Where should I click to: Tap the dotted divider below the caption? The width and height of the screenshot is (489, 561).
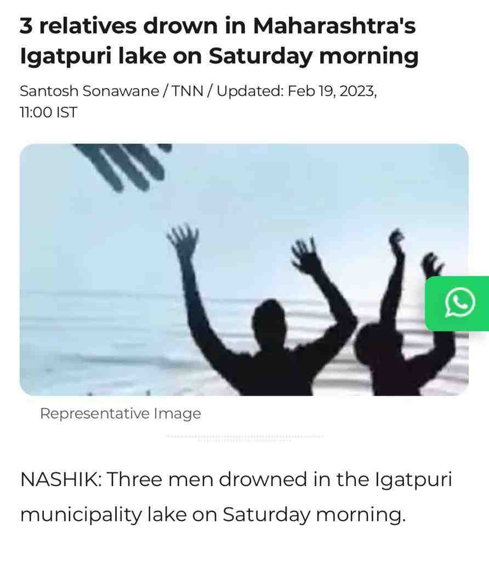pyautogui.click(x=244, y=437)
